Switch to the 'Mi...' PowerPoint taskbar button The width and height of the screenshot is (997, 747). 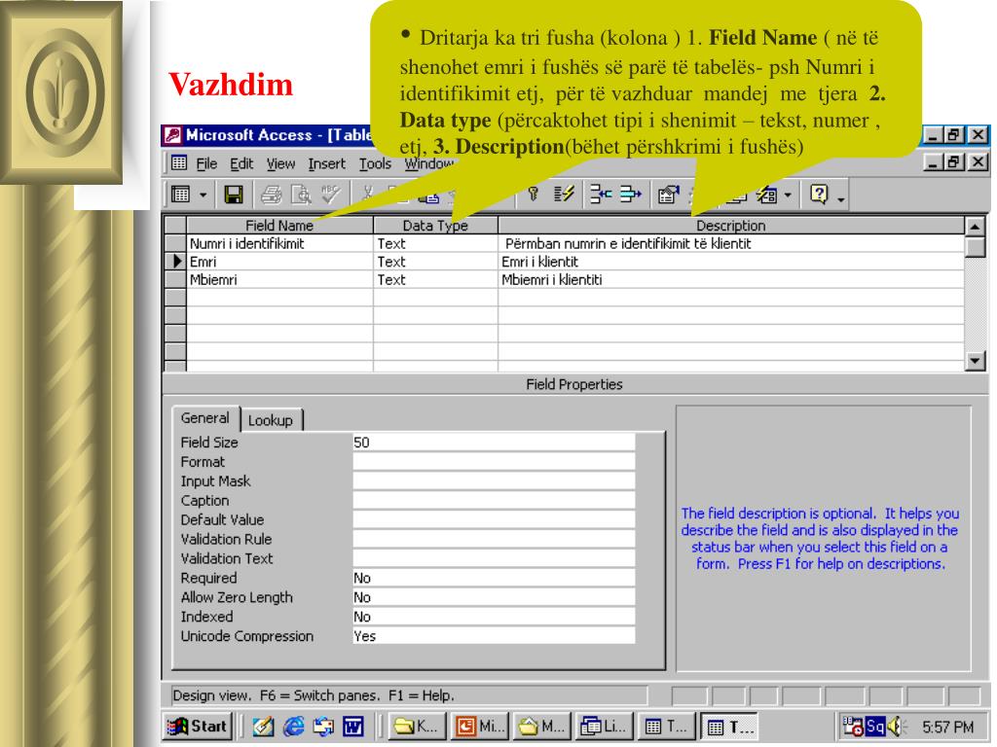pyautogui.click(x=480, y=726)
